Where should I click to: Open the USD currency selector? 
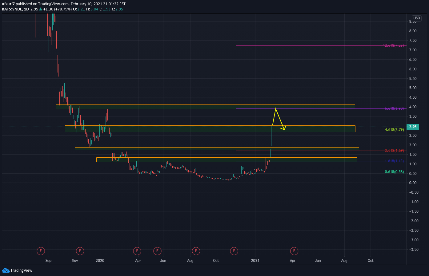[x=416, y=18]
